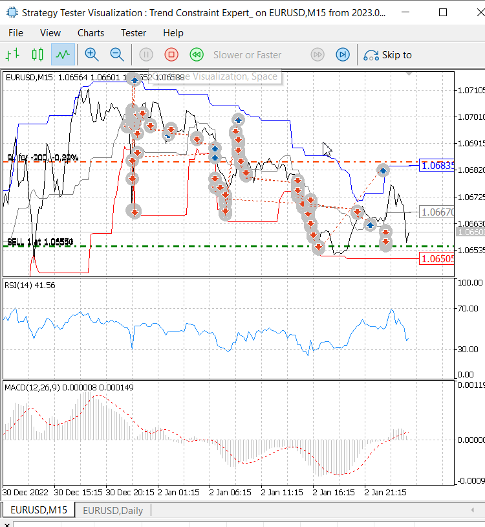Screen dimensions: 485x527
Task: Zoom in on the chart
Action: (91, 54)
